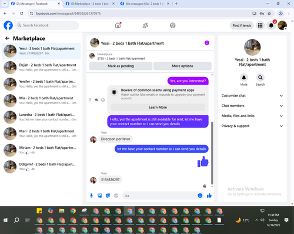This screenshot has height=234, width=294.
Task: Open Mia's apartment conversation
Action: click(x=41, y=101)
